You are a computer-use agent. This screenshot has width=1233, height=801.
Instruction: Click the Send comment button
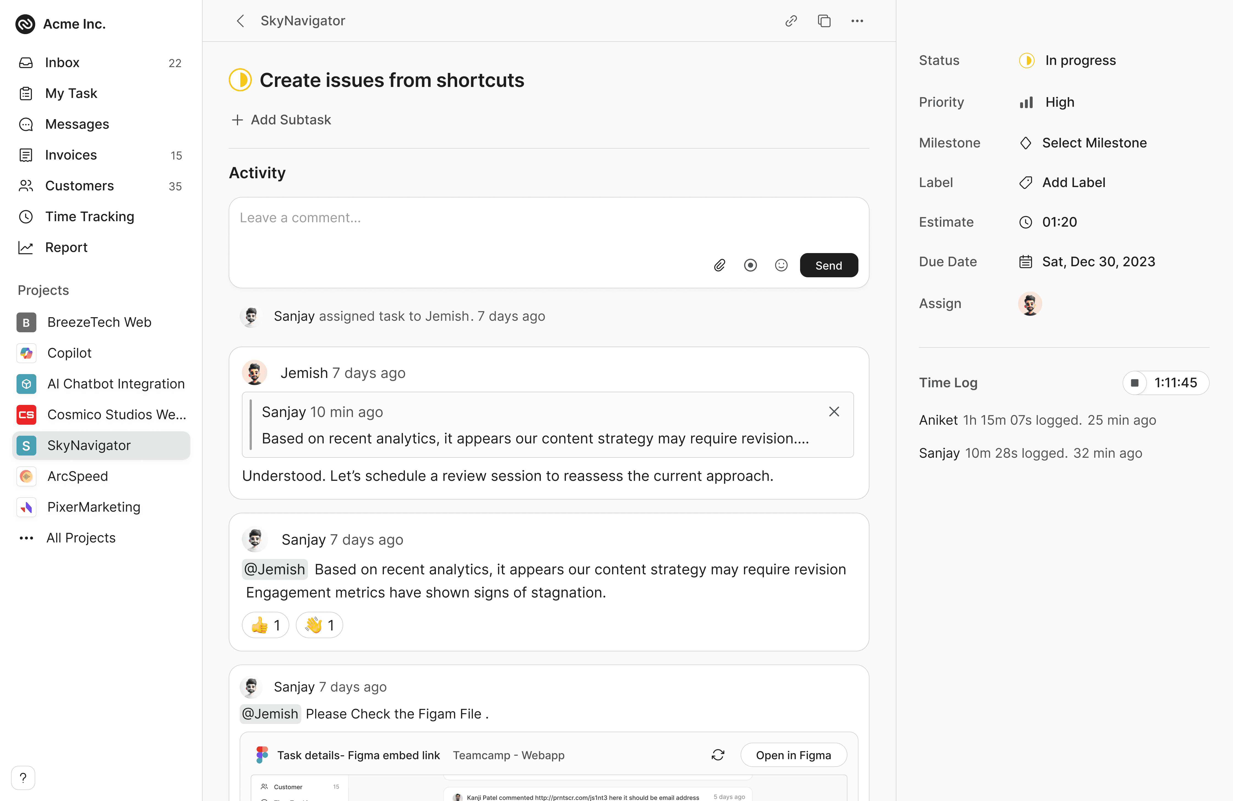pos(828,266)
